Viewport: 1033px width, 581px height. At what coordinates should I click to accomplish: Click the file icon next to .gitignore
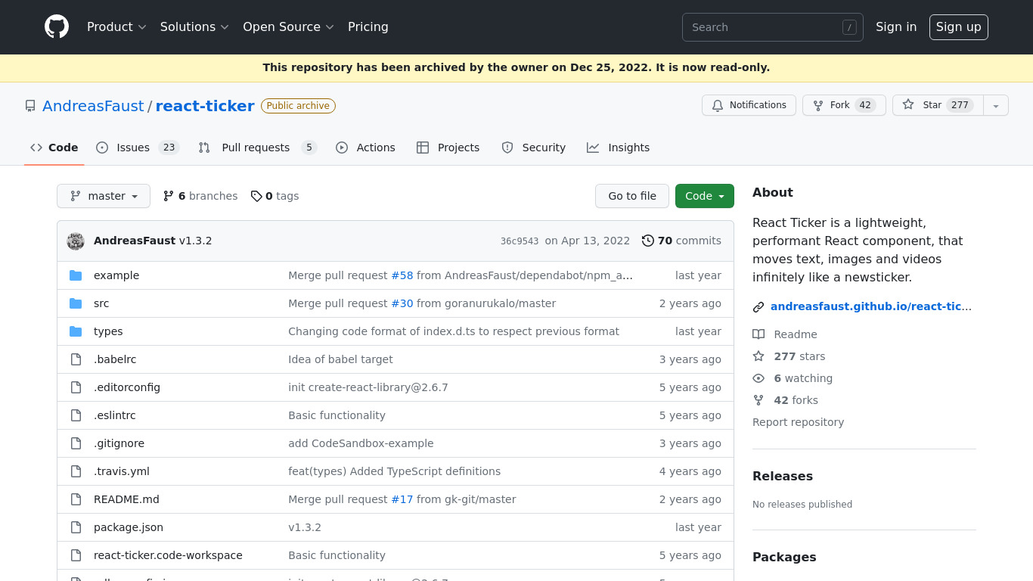(76, 443)
